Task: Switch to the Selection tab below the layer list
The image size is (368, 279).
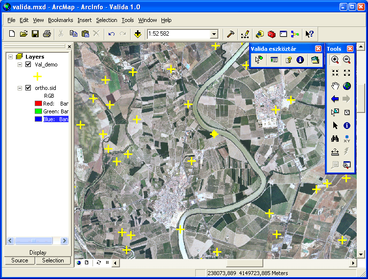Action: point(53,260)
